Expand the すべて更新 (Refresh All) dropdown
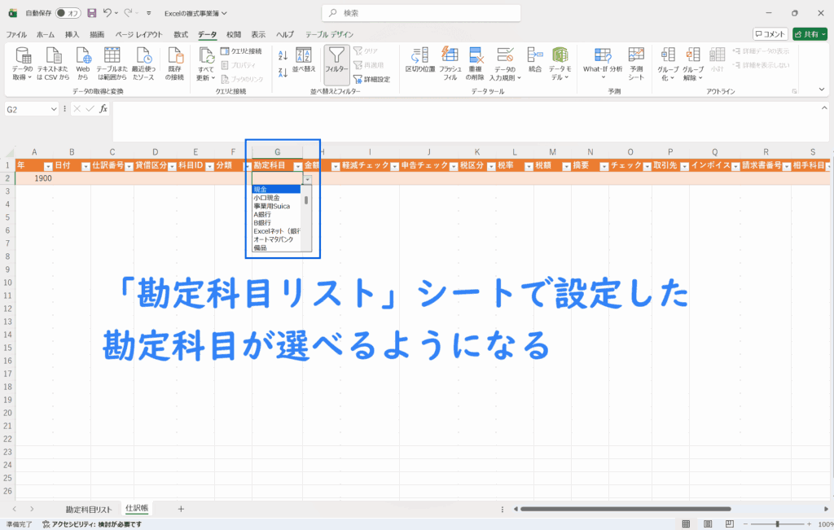This screenshot has height=530, width=834. (207, 77)
